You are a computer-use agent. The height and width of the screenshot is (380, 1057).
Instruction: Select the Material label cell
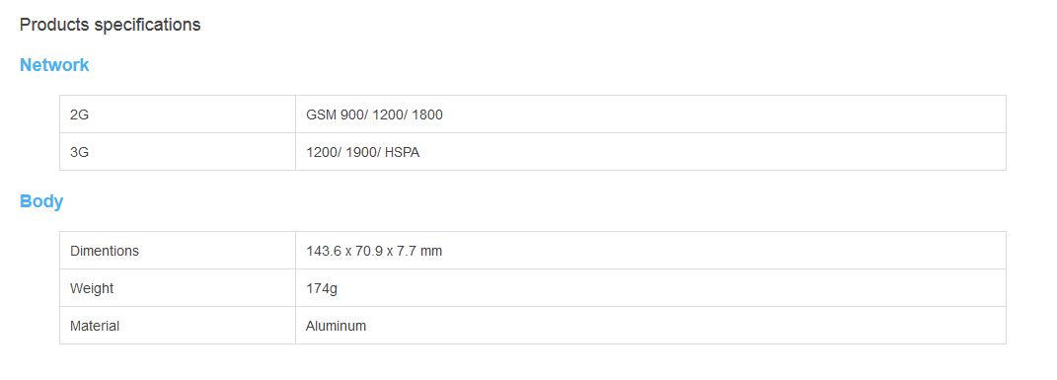pos(178,326)
